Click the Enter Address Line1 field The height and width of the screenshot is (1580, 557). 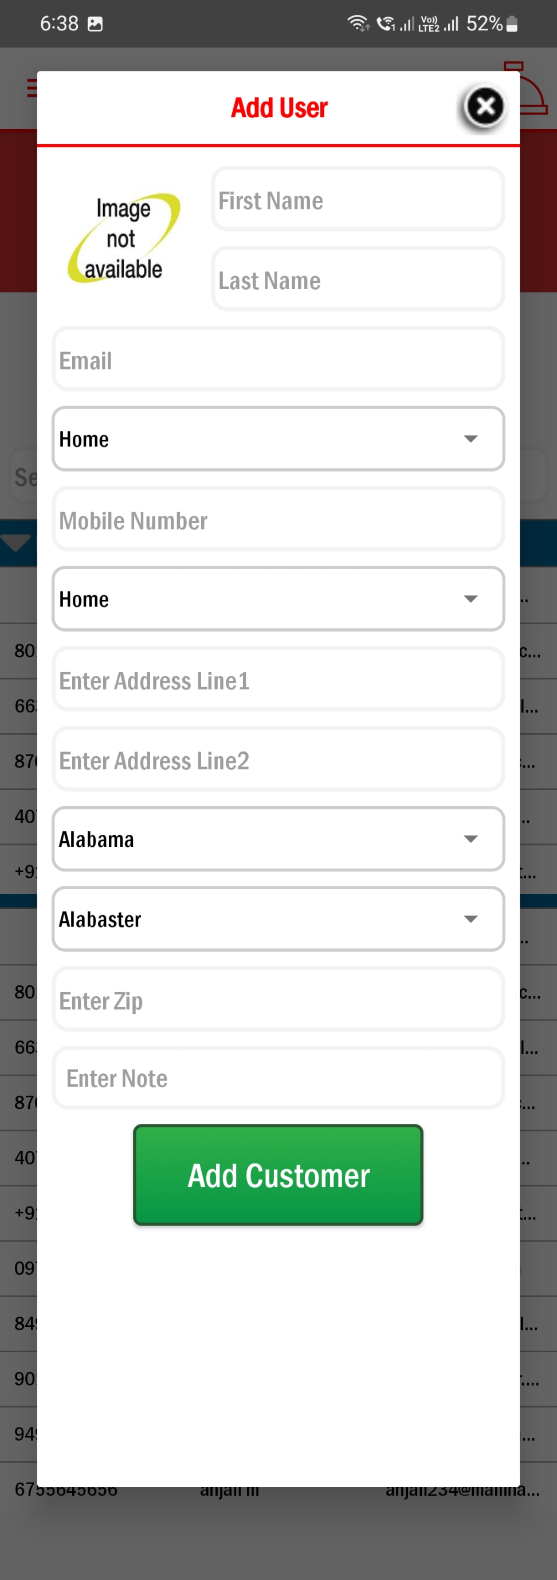278,680
